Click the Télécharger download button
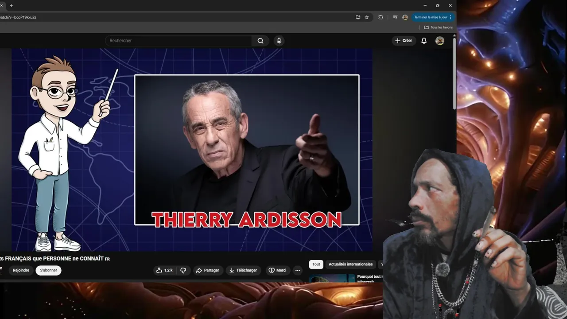 tap(243, 270)
